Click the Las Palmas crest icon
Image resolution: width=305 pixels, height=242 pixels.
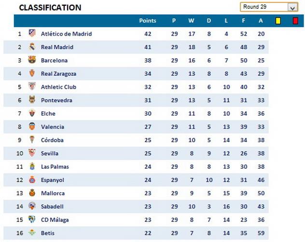click(x=32, y=166)
